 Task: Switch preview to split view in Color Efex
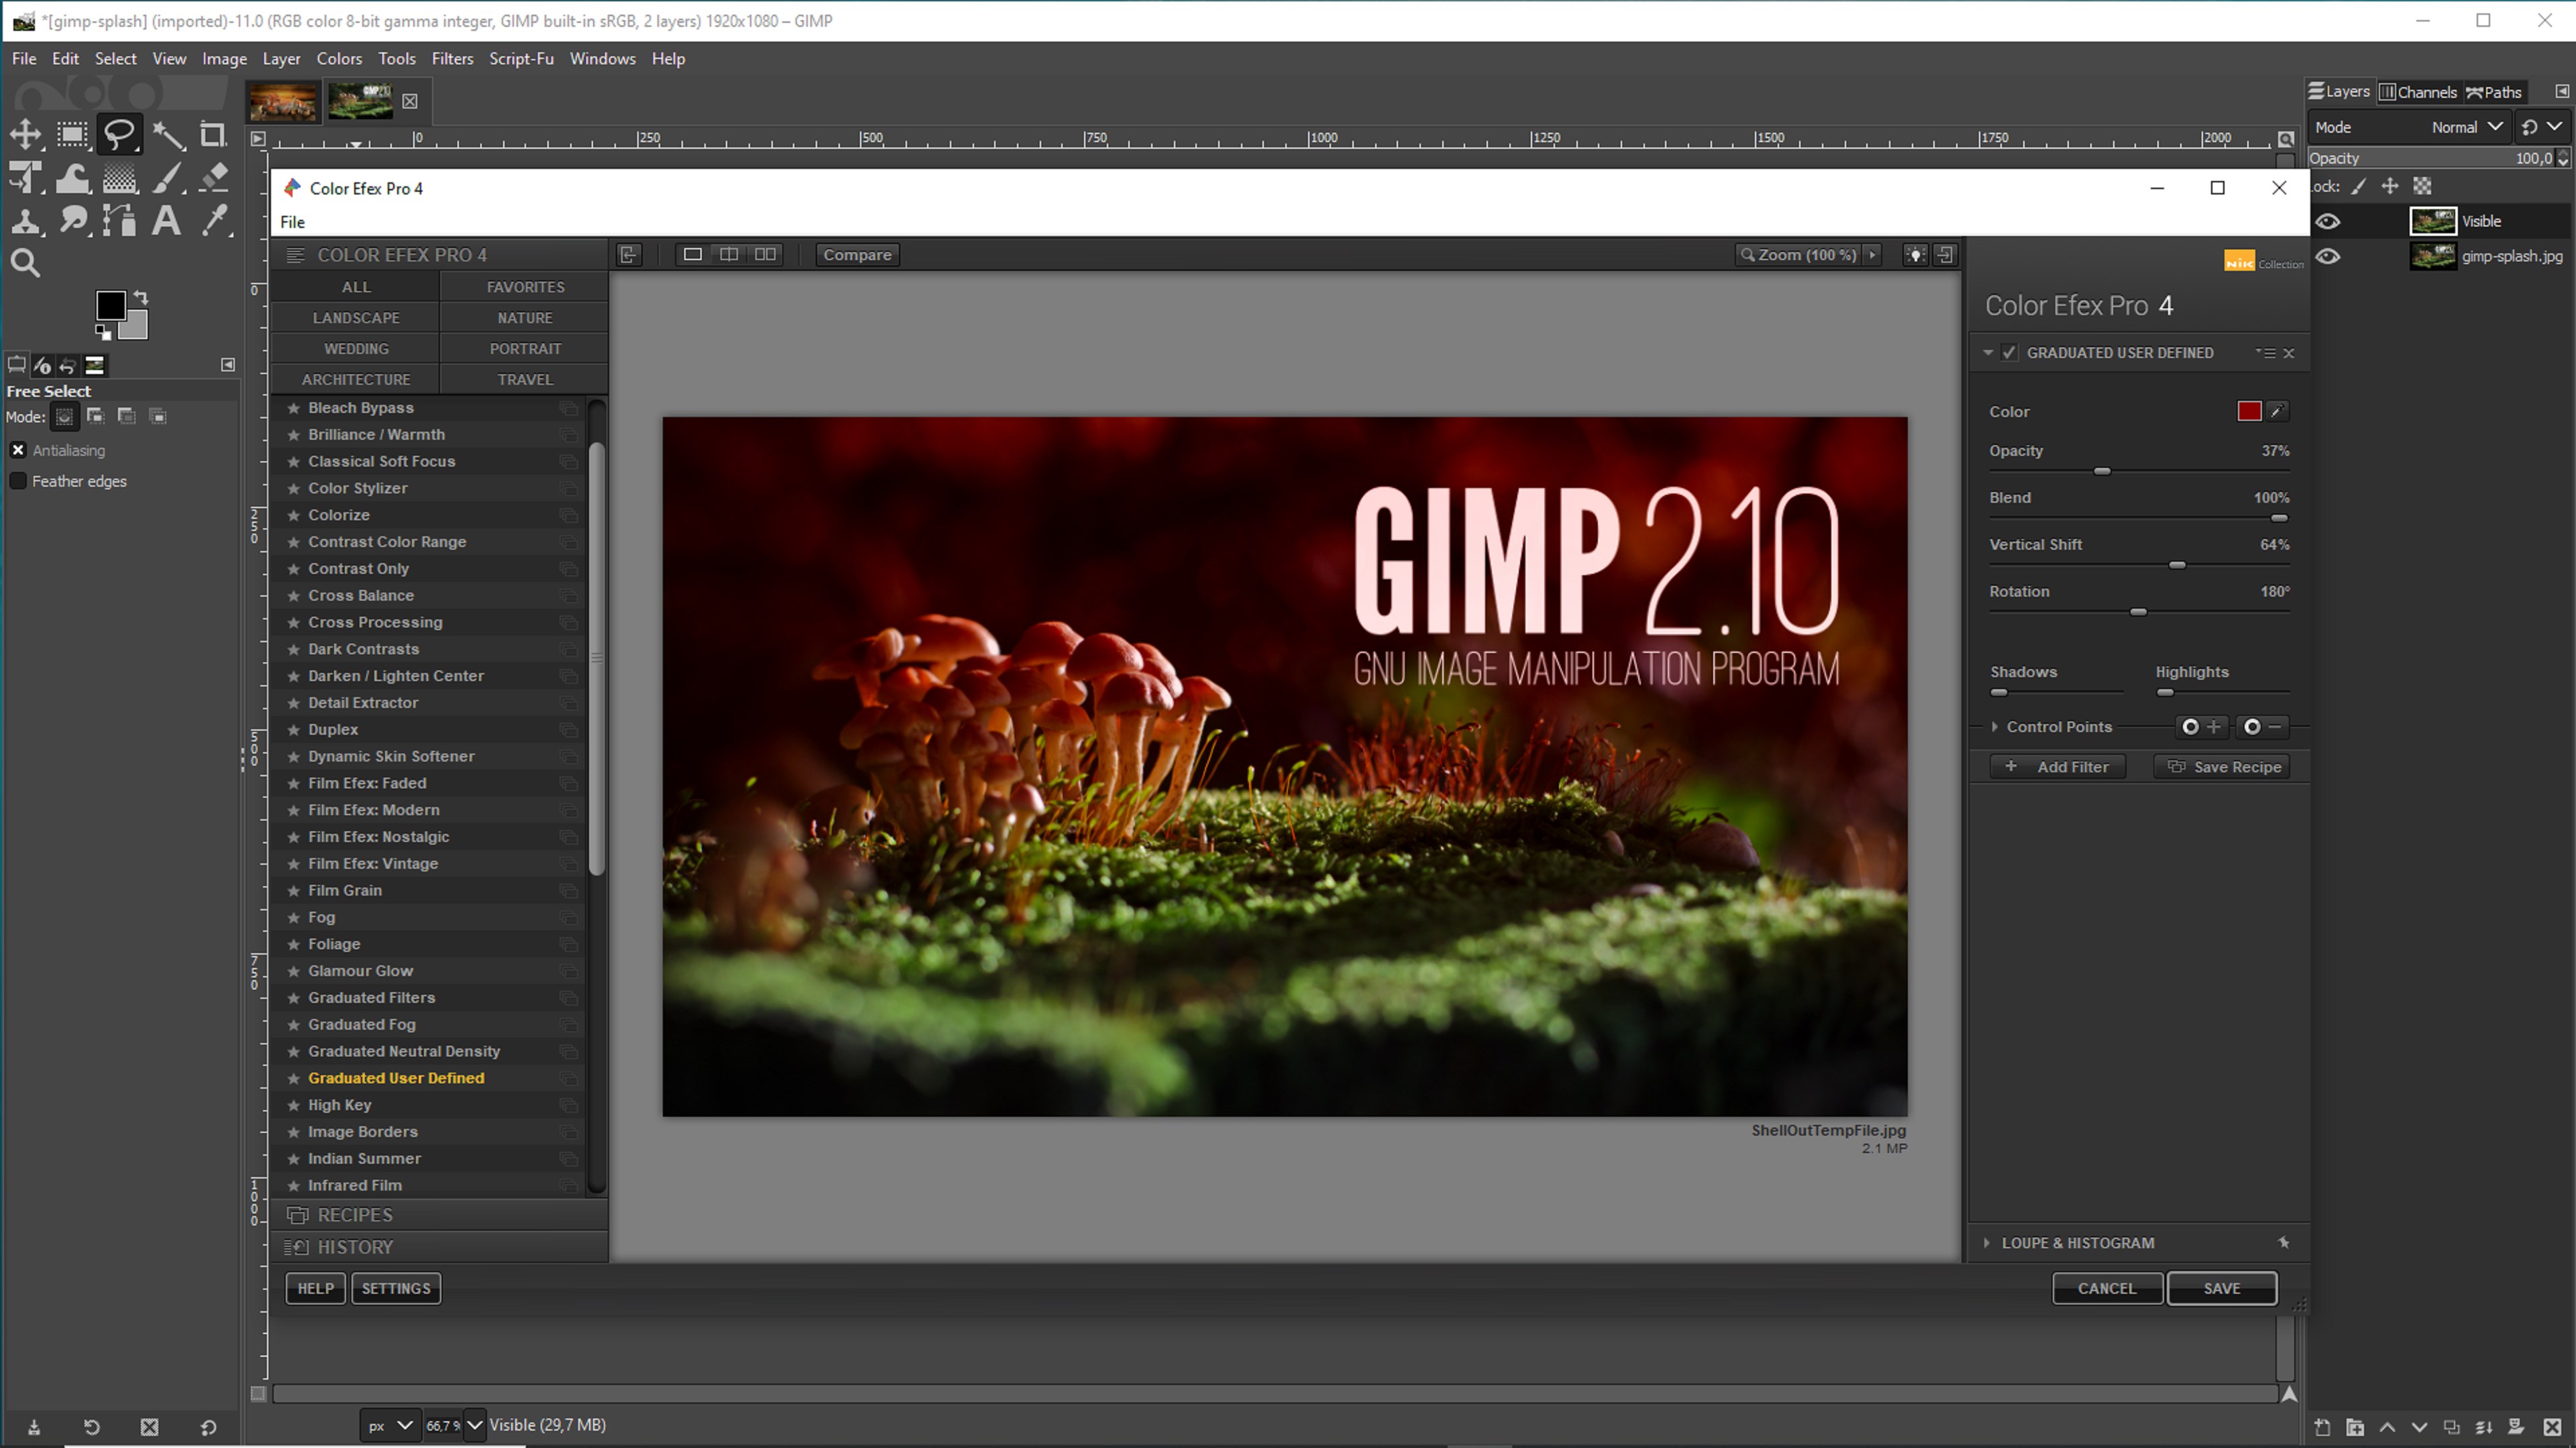pos(728,254)
